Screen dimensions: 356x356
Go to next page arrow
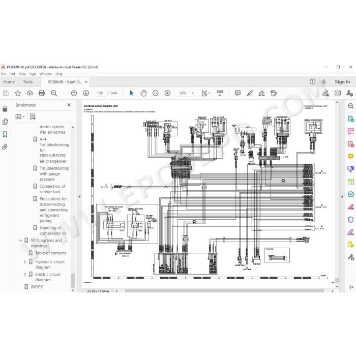[86, 93]
